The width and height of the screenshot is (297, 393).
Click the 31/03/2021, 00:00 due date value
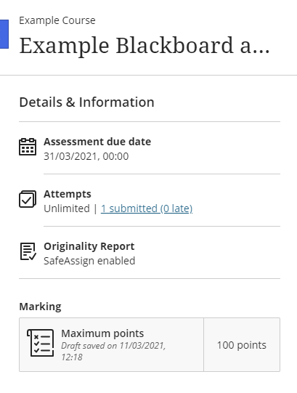[x=86, y=156]
